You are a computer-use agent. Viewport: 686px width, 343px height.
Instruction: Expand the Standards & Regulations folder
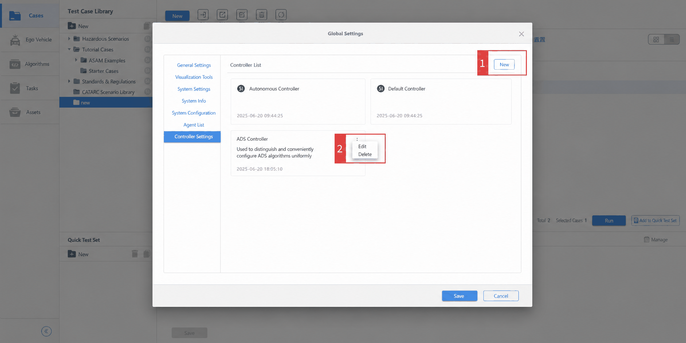69,81
